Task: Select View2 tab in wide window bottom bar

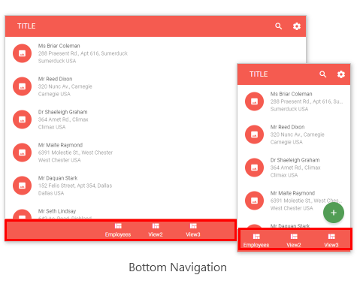Action: click(156, 231)
